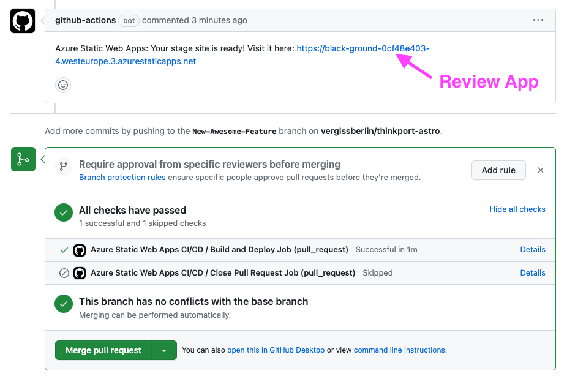The width and height of the screenshot is (567, 379).
Task: Click the Add rule button
Action: pyautogui.click(x=498, y=170)
